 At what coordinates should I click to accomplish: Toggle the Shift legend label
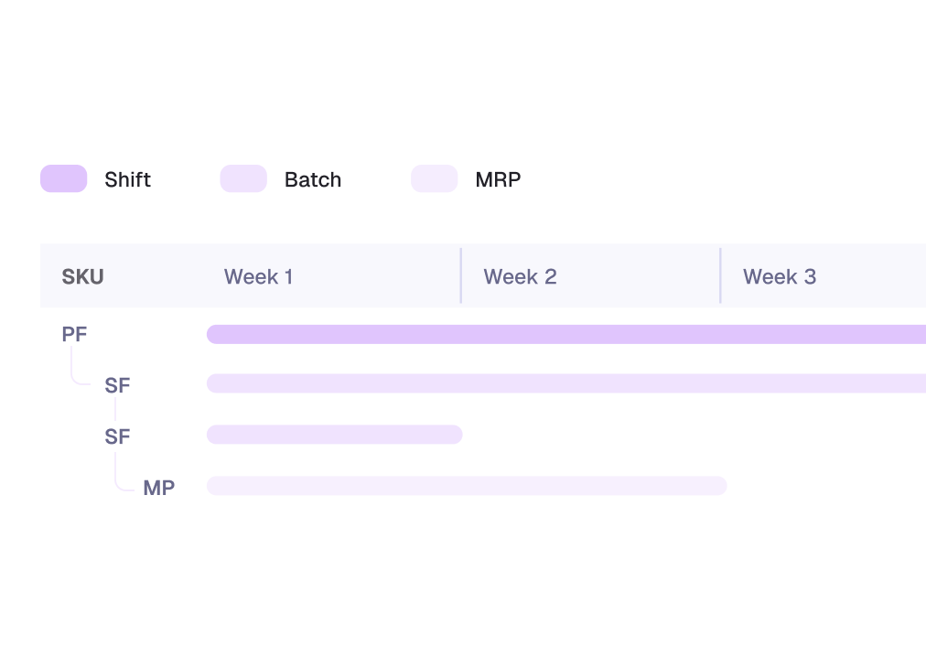[127, 180]
